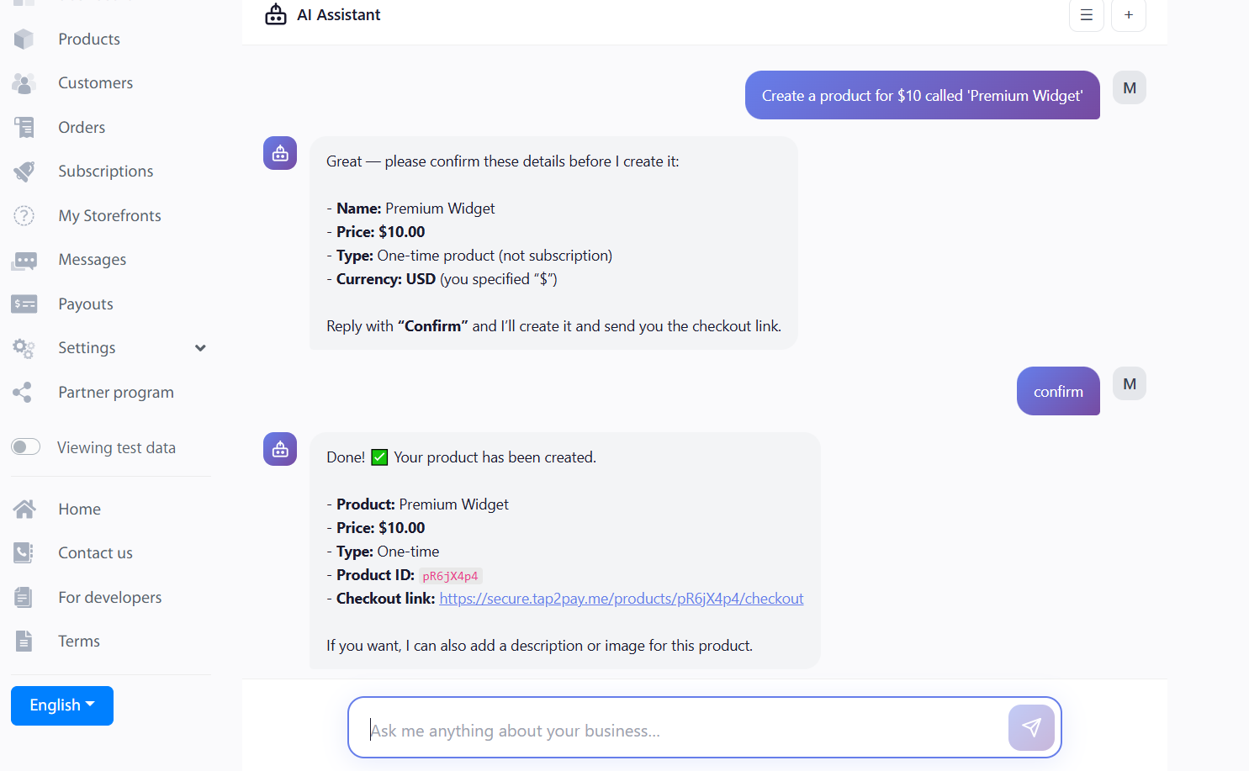Expand the Settings submenu chevron
The image size is (1249, 771).
(200, 348)
